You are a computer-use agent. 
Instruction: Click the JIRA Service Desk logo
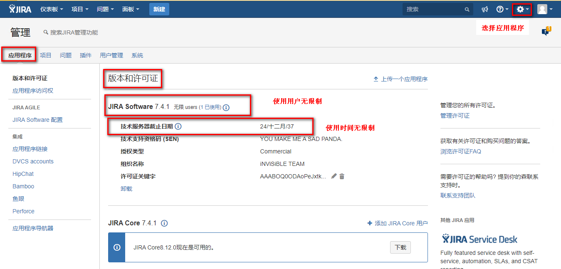coord(479,239)
